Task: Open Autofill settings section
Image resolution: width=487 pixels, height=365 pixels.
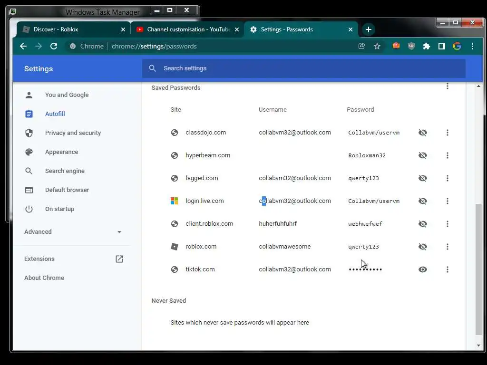Action: click(55, 114)
